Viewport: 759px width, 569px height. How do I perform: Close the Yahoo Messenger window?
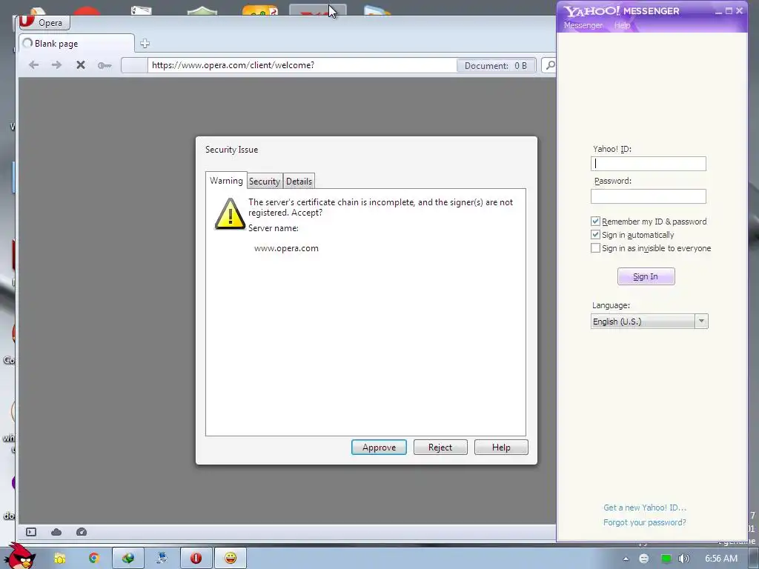739,10
